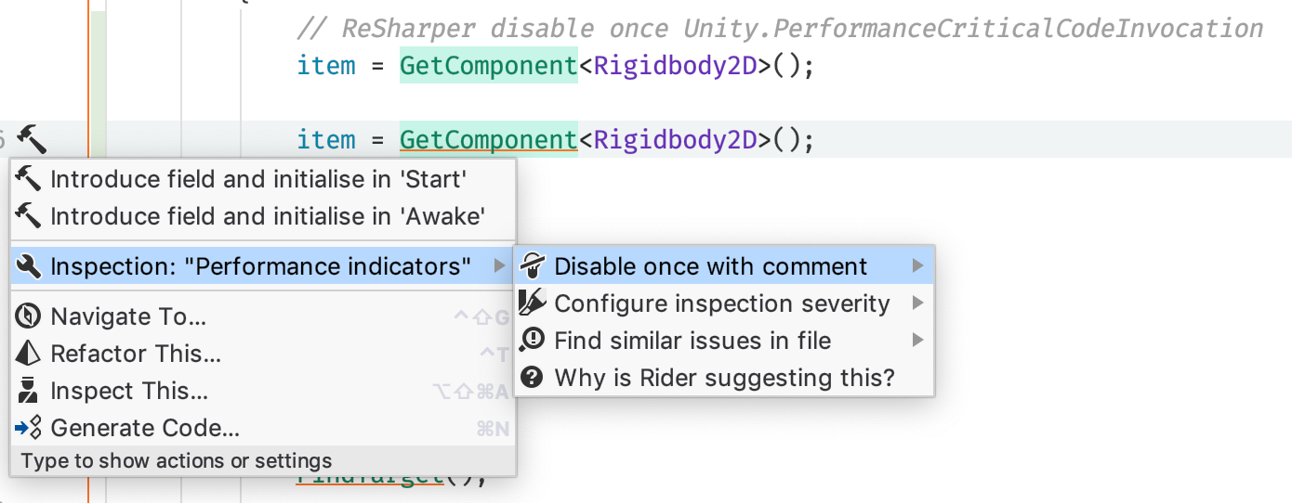Screen dimensions: 1292x503
Task: Click the compass icon next to Navigate To
Action: point(29,316)
